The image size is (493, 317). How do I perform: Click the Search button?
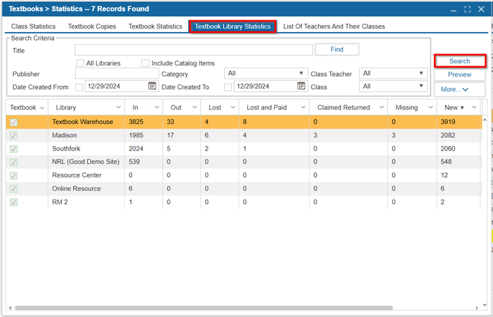[459, 61]
